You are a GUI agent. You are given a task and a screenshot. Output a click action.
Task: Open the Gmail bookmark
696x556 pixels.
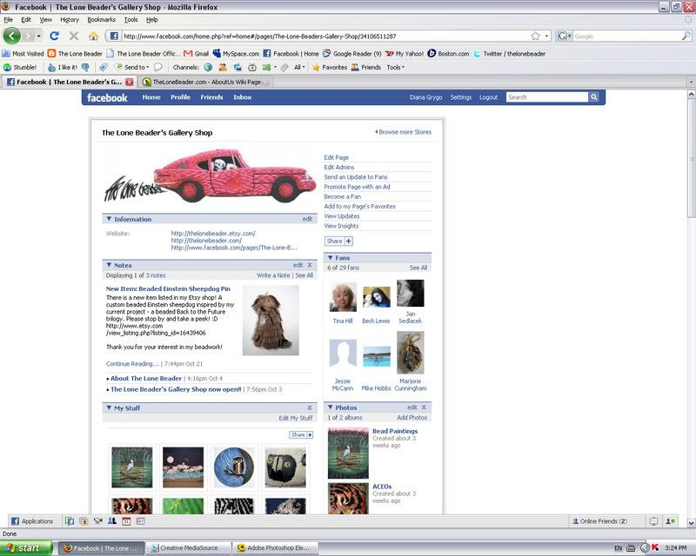click(197, 54)
